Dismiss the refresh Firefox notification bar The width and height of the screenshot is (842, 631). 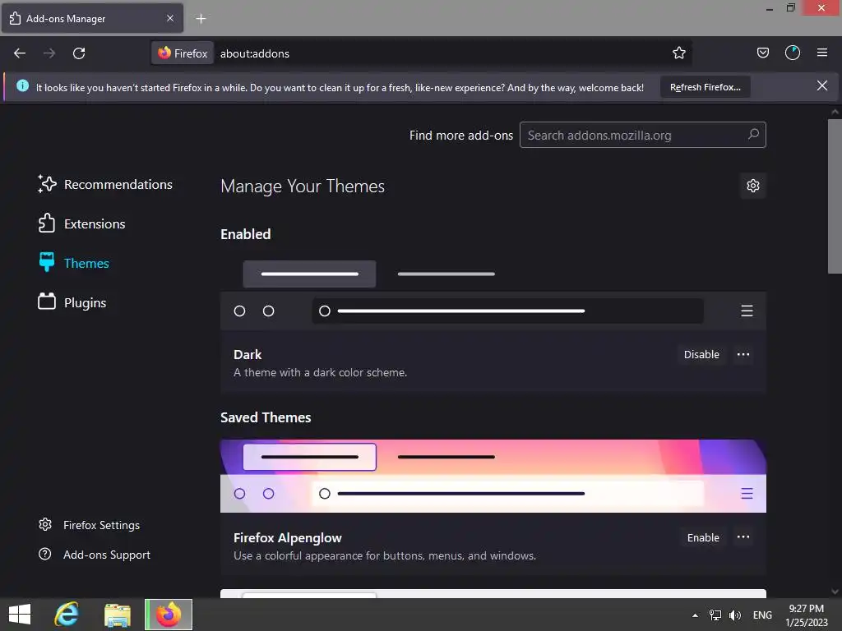pyautogui.click(x=821, y=85)
